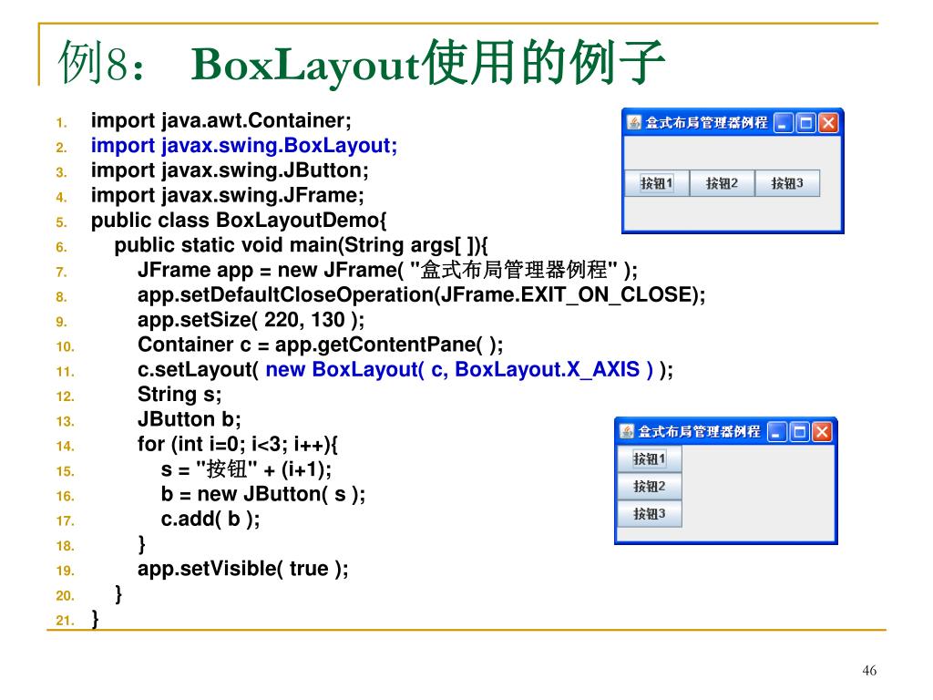Click 按钮3 in the vertical layout window

coord(649,514)
